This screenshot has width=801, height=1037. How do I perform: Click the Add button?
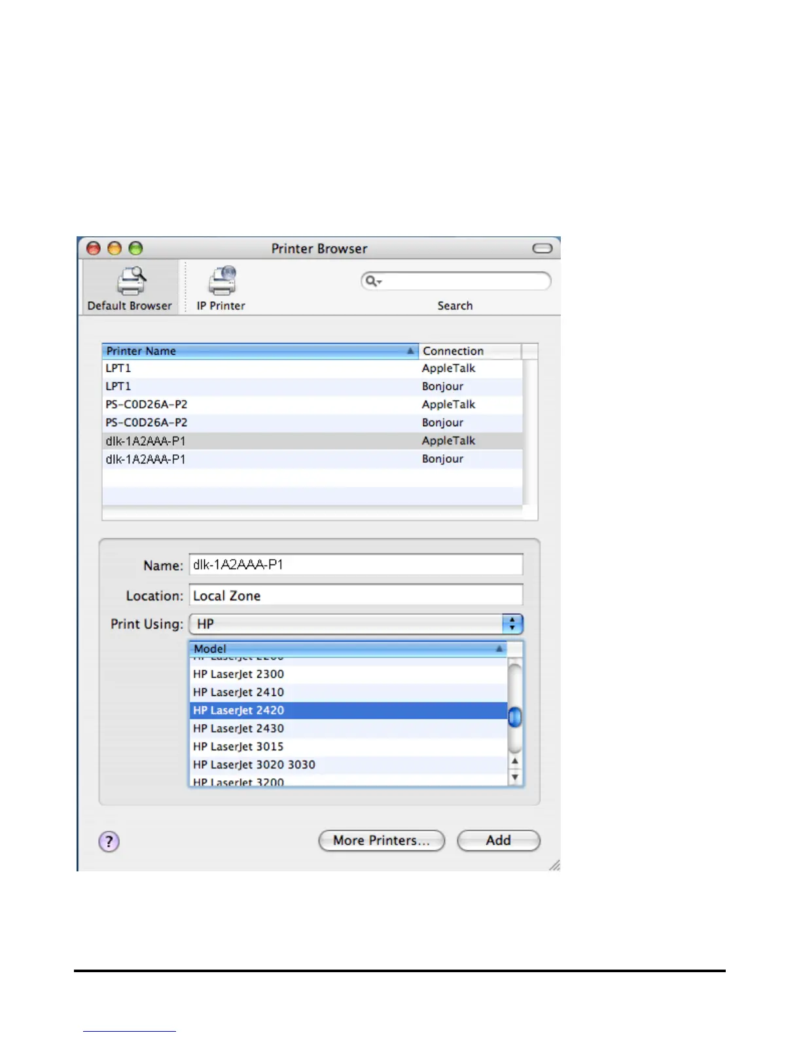(x=499, y=841)
